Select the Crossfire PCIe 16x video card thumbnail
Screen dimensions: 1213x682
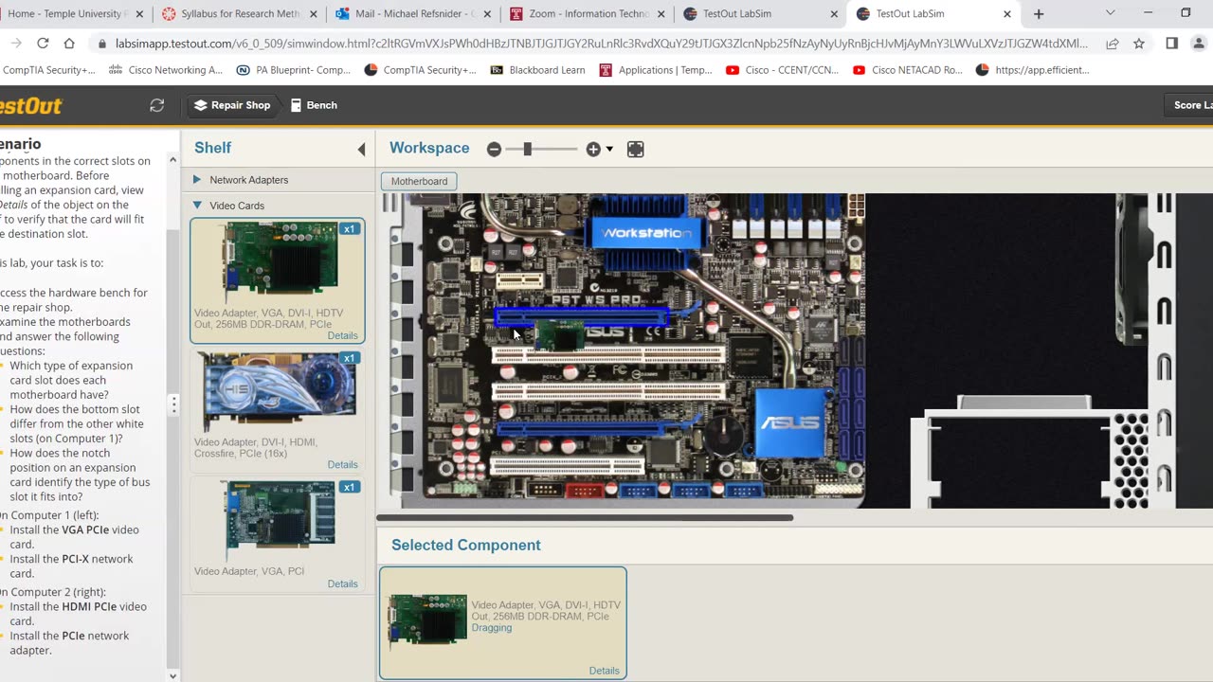[280, 392]
